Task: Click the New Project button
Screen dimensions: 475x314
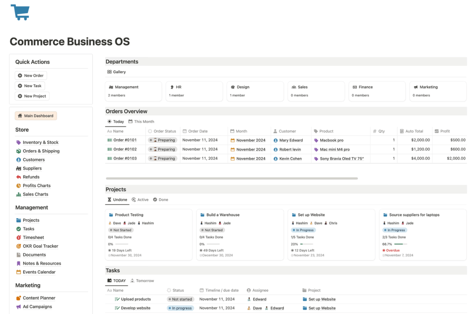Action: [x=32, y=96]
